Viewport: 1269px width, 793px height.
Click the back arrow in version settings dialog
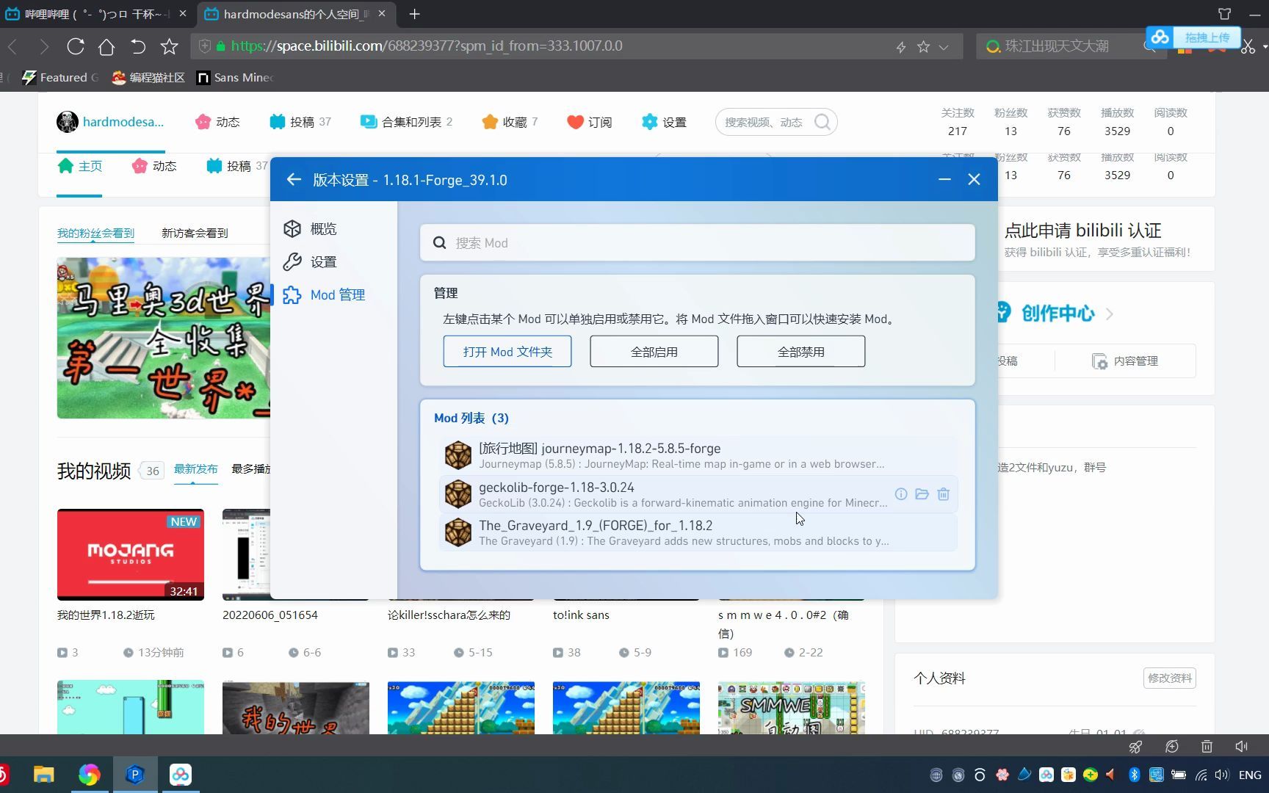coord(294,179)
